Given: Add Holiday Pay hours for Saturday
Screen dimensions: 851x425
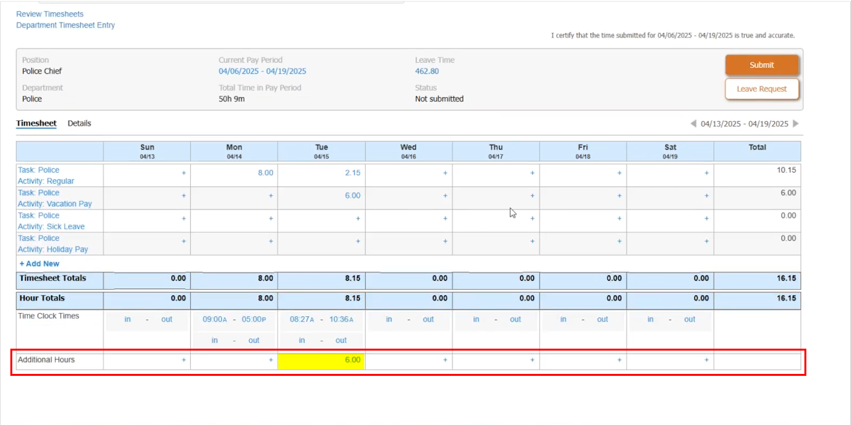Looking at the screenshot, I should (x=707, y=241).
